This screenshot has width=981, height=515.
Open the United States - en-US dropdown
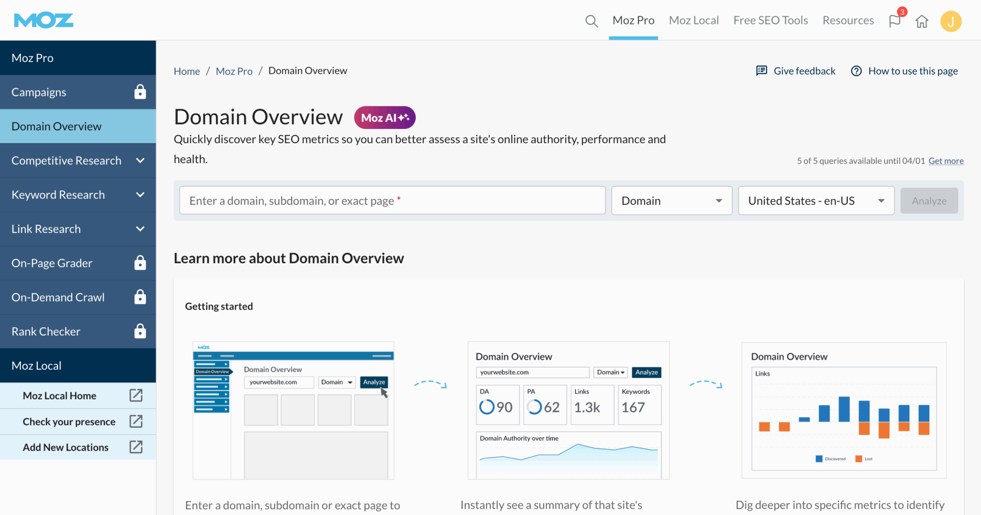(x=816, y=201)
